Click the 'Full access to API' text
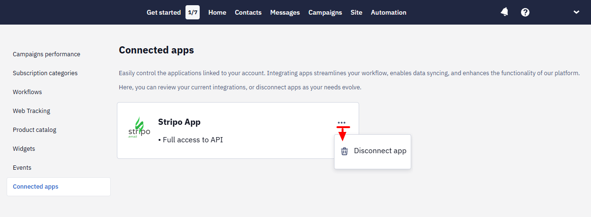This screenshot has width=591, height=217. [190, 140]
